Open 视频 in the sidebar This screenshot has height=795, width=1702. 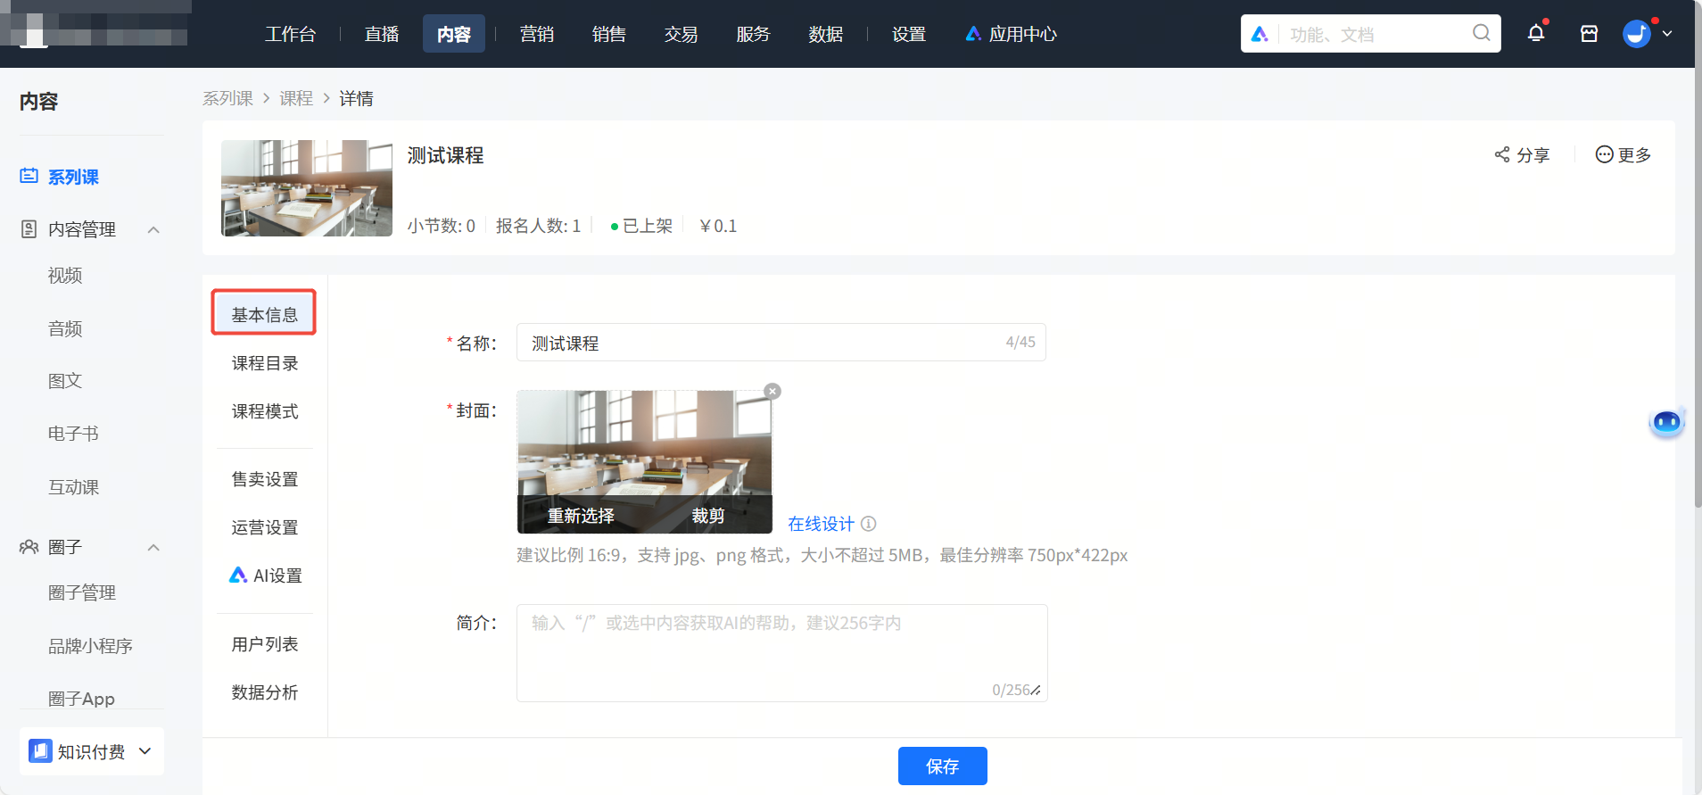65,276
